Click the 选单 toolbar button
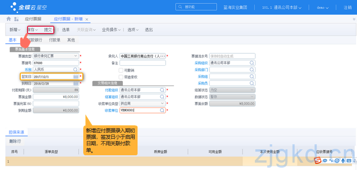357x170 pixels. click(66, 30)
